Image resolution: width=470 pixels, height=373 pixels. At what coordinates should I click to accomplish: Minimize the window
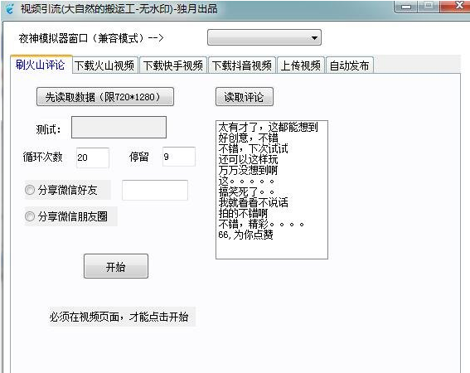(406, 7)
